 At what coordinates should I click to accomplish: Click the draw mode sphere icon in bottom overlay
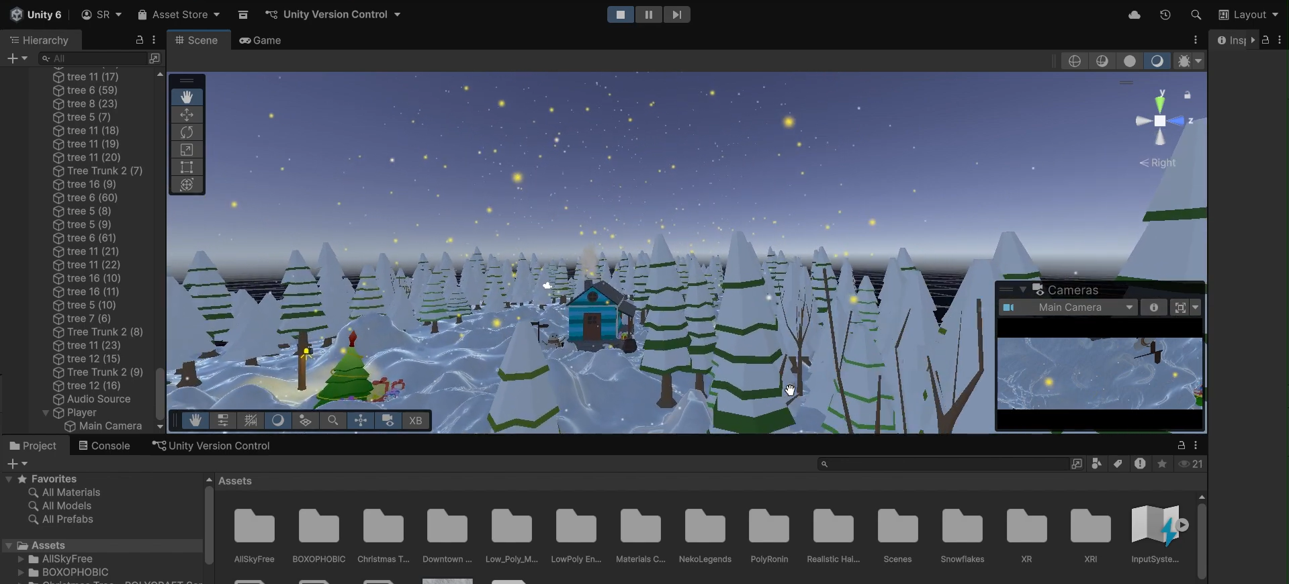[278, 420]
